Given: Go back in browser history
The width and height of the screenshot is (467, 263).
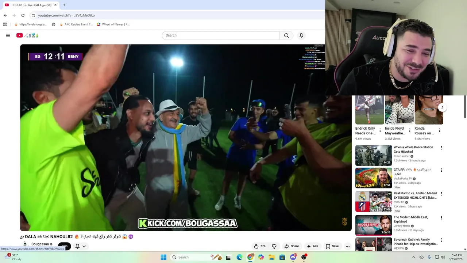Looking at the screenshot, I should pos(5,15).
